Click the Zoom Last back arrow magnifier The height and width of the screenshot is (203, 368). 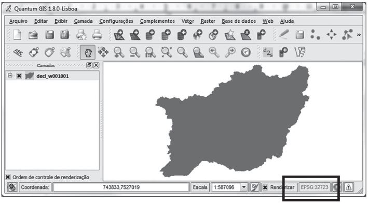[x=214, y=52]
